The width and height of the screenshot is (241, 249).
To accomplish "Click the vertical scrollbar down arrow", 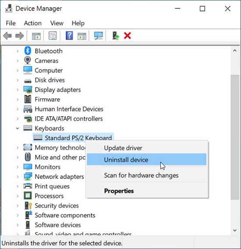I will coord(235,230).
